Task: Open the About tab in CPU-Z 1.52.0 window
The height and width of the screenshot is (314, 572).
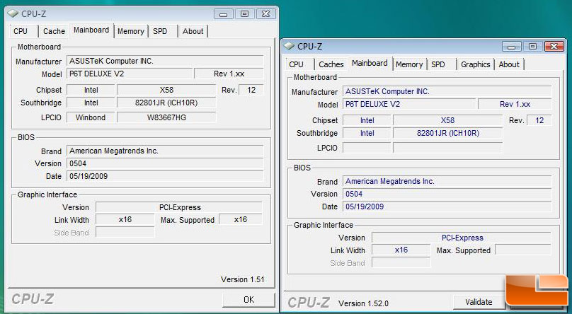Action: (x=509, y=64)
